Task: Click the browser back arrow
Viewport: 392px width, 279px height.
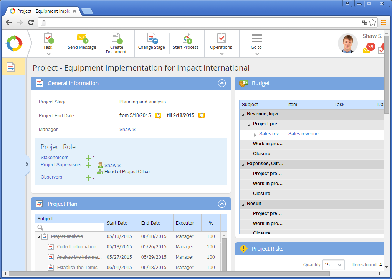Action: 8,23
